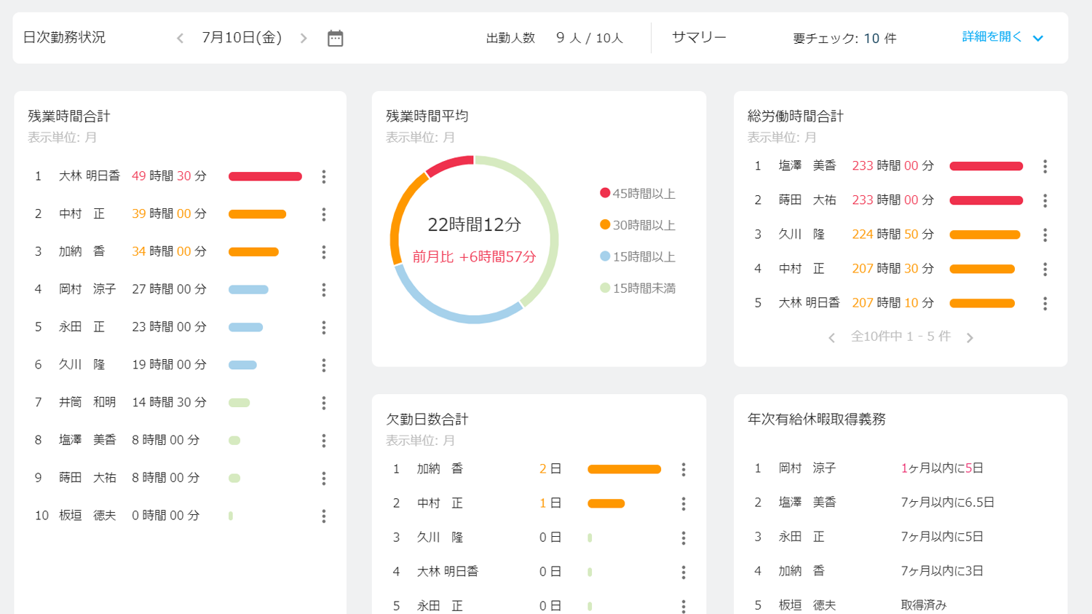The width and height of the screenshot is (1092, 614).
Task: Open options menu for 大林 明日香 overtime row
Action: 324,176
